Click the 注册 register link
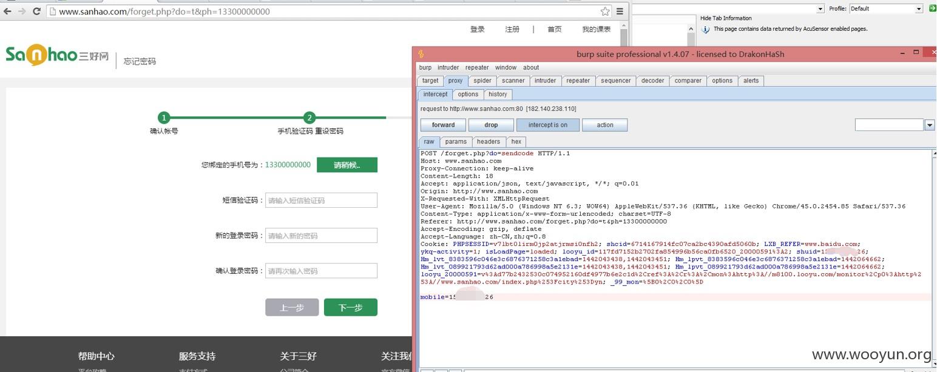This screenshot has width=937, height=372. tap(512, 29)
